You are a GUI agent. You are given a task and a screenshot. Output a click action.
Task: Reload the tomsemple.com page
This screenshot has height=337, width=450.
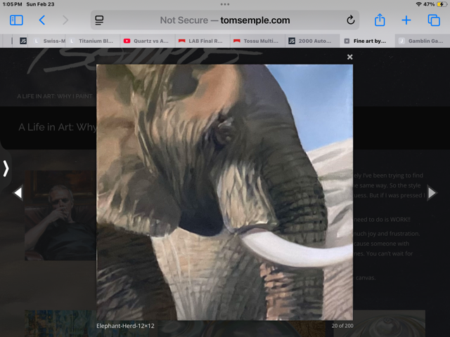pos(350,20)
